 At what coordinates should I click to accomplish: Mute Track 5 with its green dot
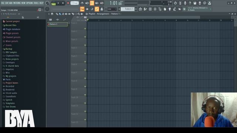85,62
